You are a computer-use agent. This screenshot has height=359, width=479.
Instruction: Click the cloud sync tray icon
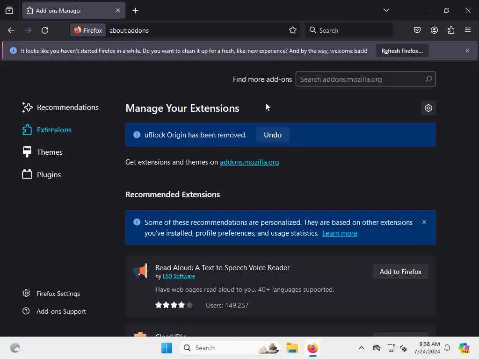377,348
